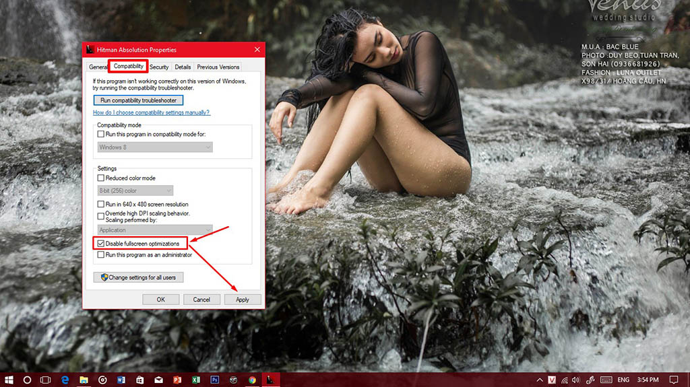690x387 pixels.
Task: Launch Photoshop from the taskbar
Action: click(215, 380)
